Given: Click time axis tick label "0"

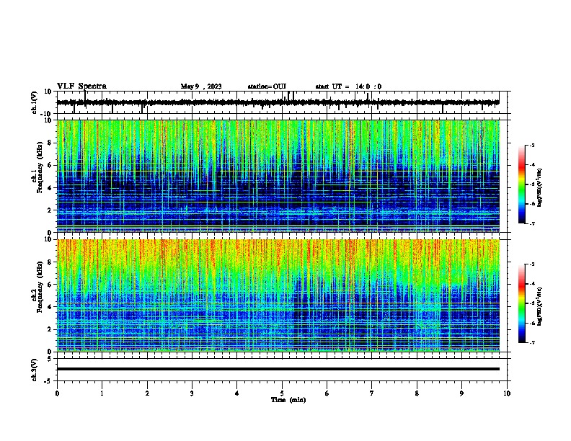Looking at the screenshot, I should [57, 393].
